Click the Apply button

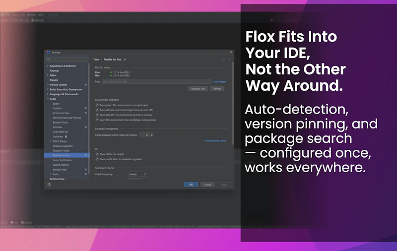point(224,185)
